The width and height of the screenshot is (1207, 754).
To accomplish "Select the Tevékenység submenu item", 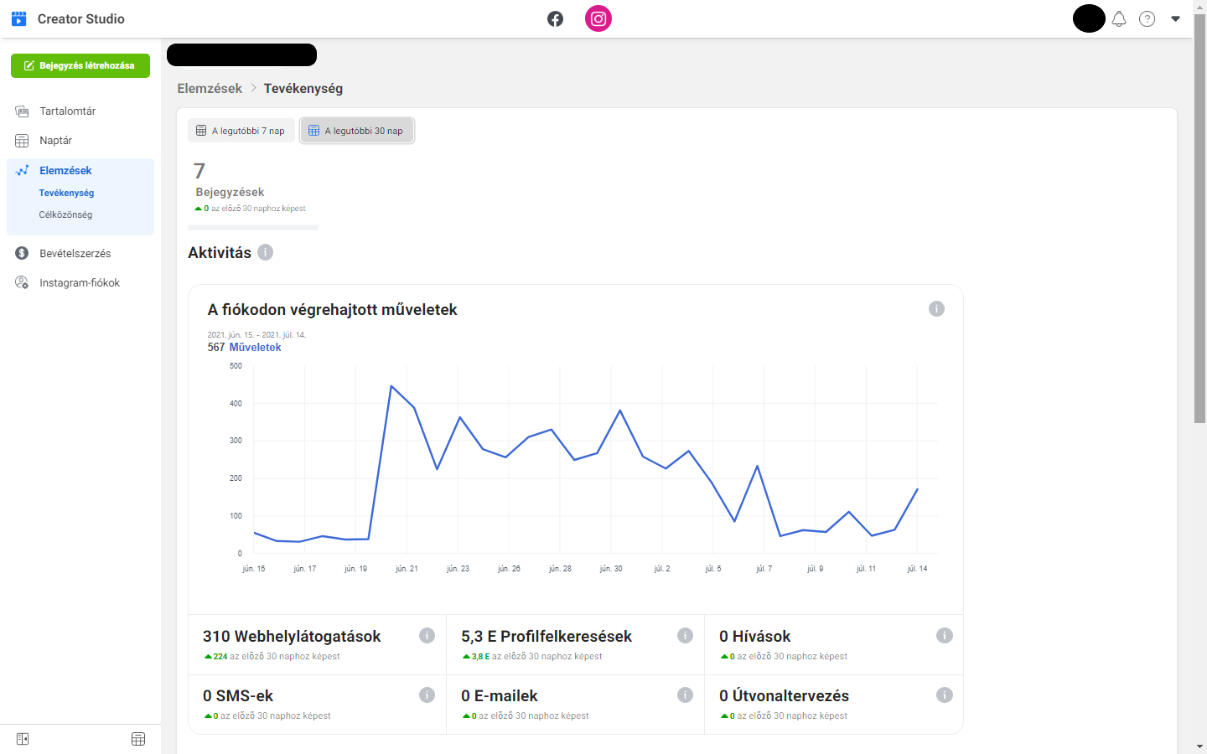I will [66, 193].
